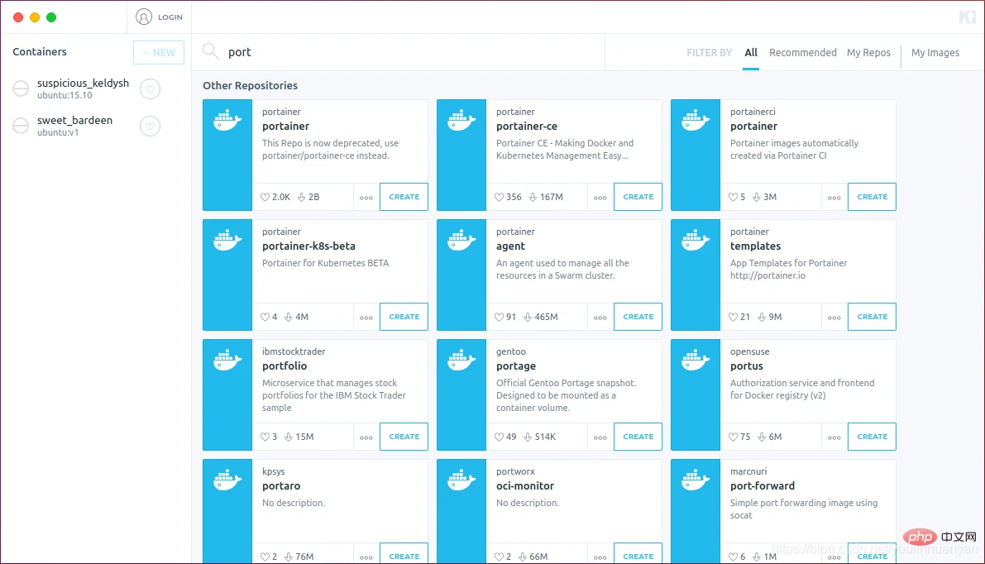Create container from ibmstocktrader portfolio
This screenshot has height=564, width=985.
coord(404,437)
